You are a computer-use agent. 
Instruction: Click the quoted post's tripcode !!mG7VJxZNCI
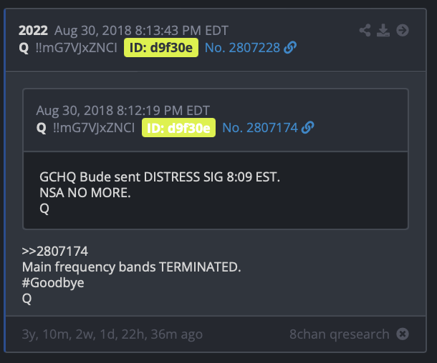pyautogui.click(x=94, y=128)
